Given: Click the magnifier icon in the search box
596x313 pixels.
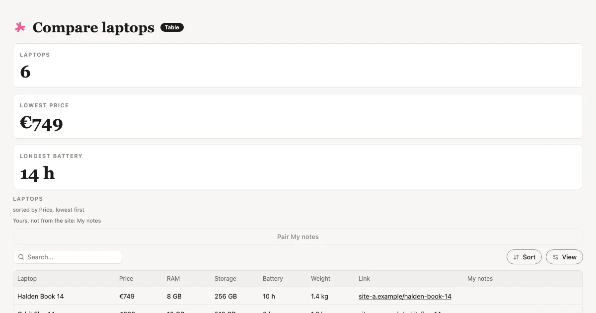Looking at the screenshot, I should point(21,257).
